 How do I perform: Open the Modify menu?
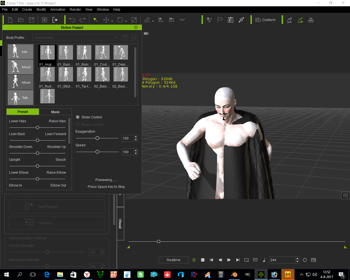point(41,9)
